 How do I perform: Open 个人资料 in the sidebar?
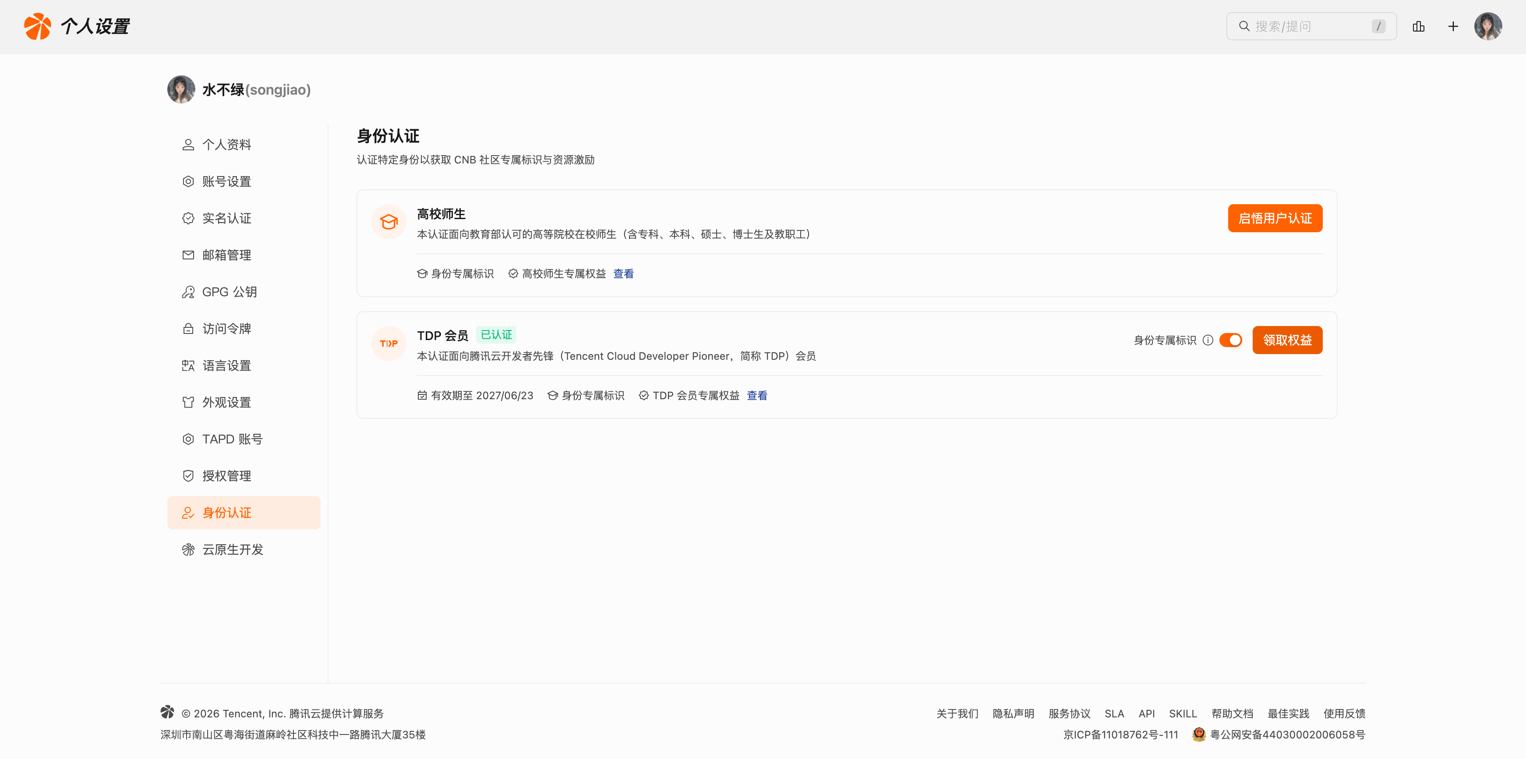tap(244, 145)
